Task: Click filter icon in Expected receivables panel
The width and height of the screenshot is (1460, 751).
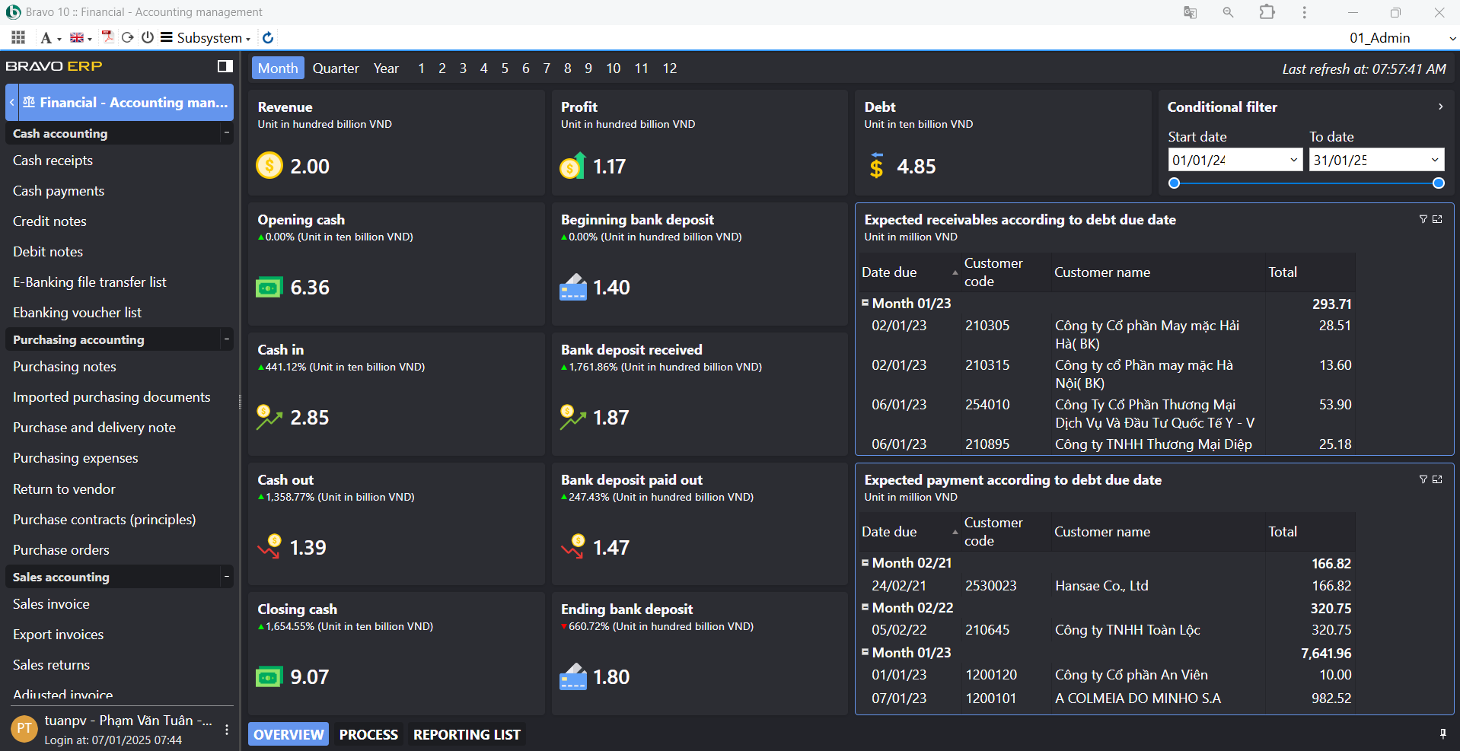Action: (x=1423, y=219)
